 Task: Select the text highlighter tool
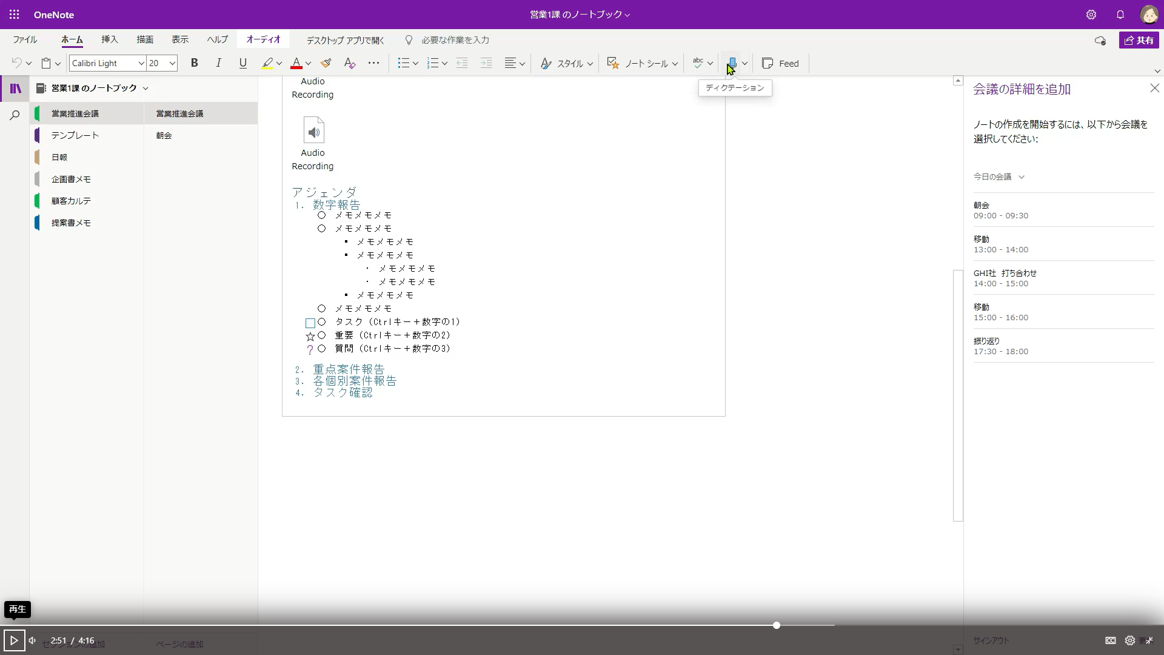click(269, 62)
